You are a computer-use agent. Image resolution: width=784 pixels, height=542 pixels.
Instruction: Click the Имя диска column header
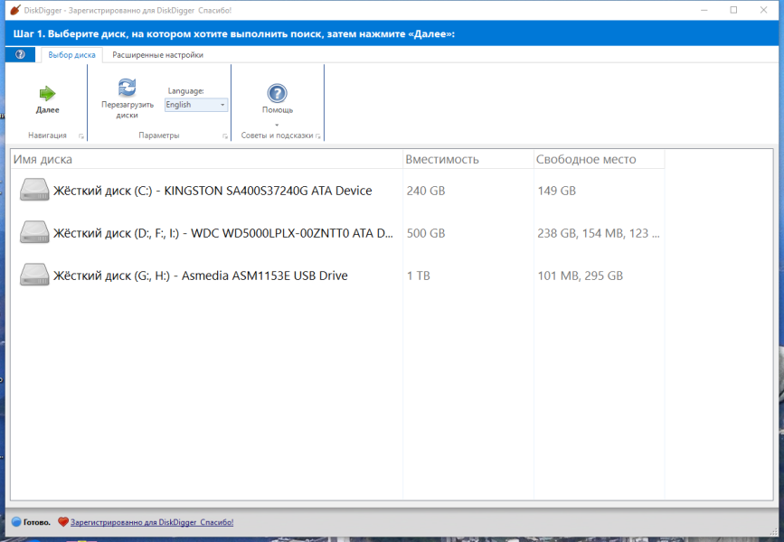click(x=206, y=159)
